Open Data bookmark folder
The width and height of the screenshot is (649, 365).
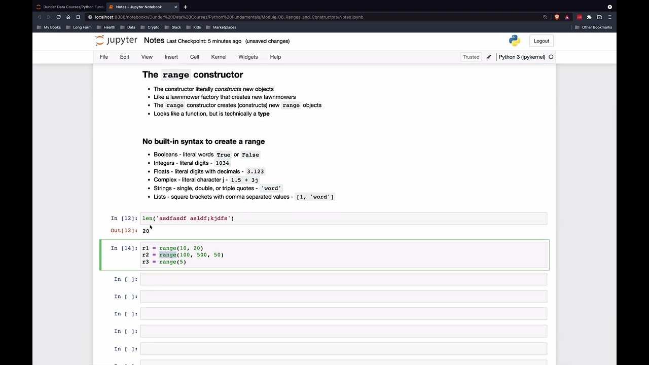pos(128,27)
